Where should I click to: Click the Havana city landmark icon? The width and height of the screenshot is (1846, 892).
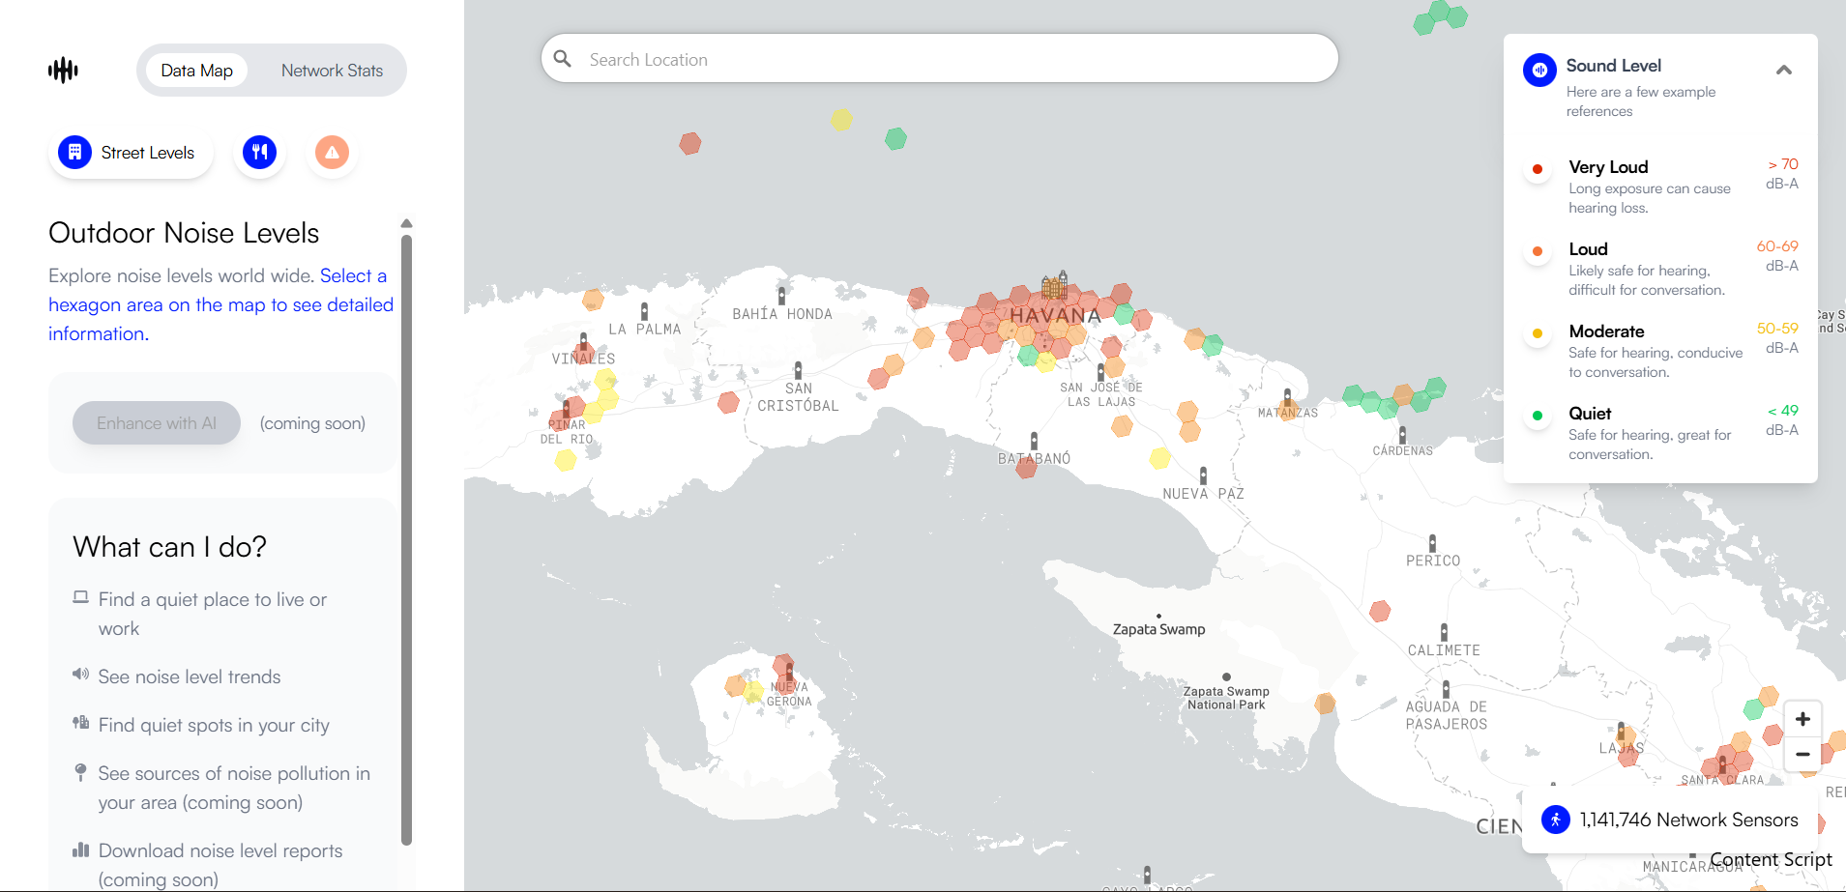coord(1055,284)
